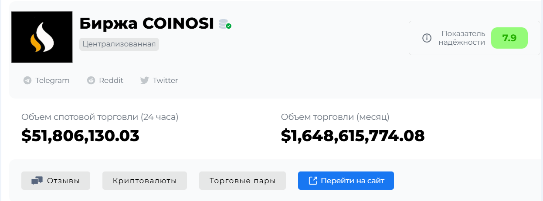The image size is (543, 201).
Task: Click the speech bubbles icon in Отзывы
Action: tap(37, 181)
